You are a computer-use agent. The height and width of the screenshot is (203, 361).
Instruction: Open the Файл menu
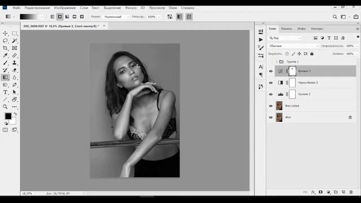16,8
